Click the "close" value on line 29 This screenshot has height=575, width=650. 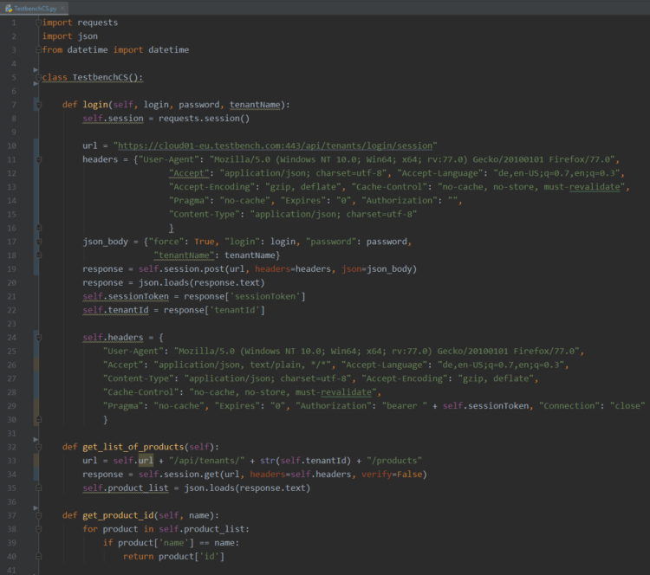click(x=627, y=406)
